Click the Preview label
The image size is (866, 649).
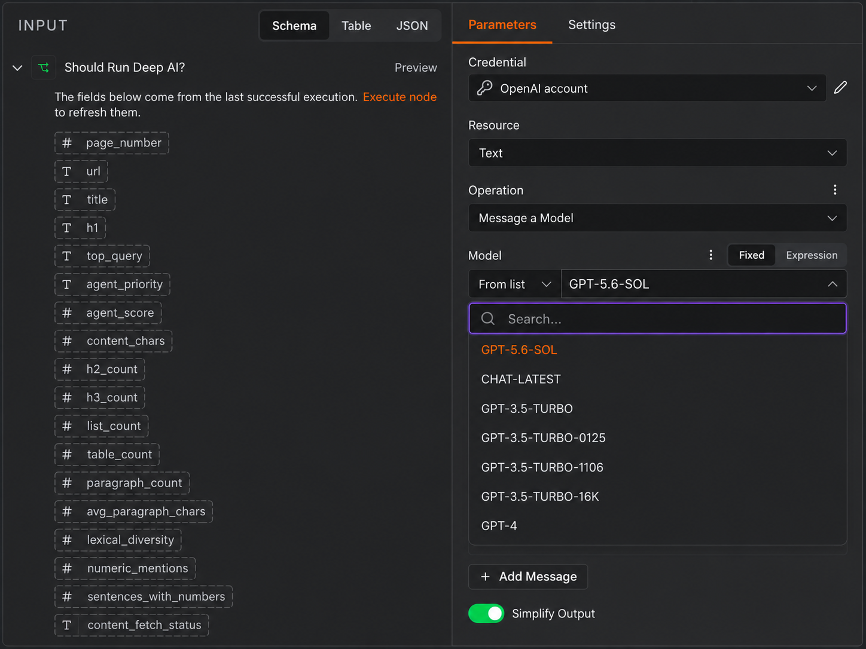(416, 68)
